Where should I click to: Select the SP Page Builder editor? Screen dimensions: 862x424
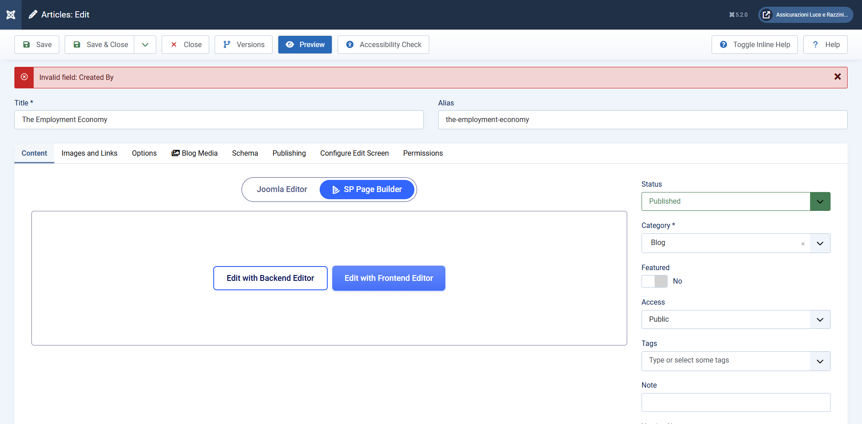367,189
